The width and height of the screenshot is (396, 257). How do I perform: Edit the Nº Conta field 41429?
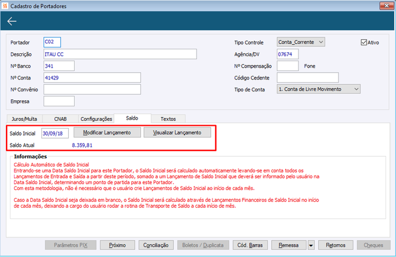(92, 78)
